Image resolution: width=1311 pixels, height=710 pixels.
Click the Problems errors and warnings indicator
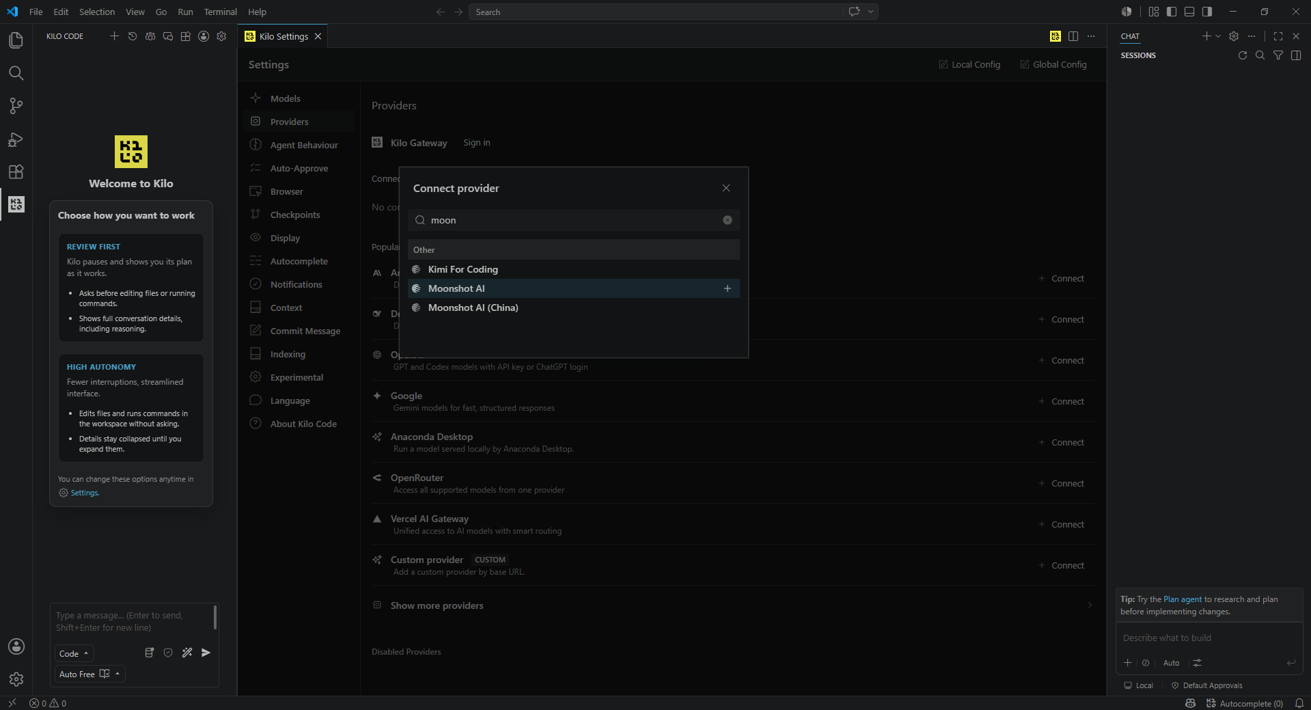[48, 703]
